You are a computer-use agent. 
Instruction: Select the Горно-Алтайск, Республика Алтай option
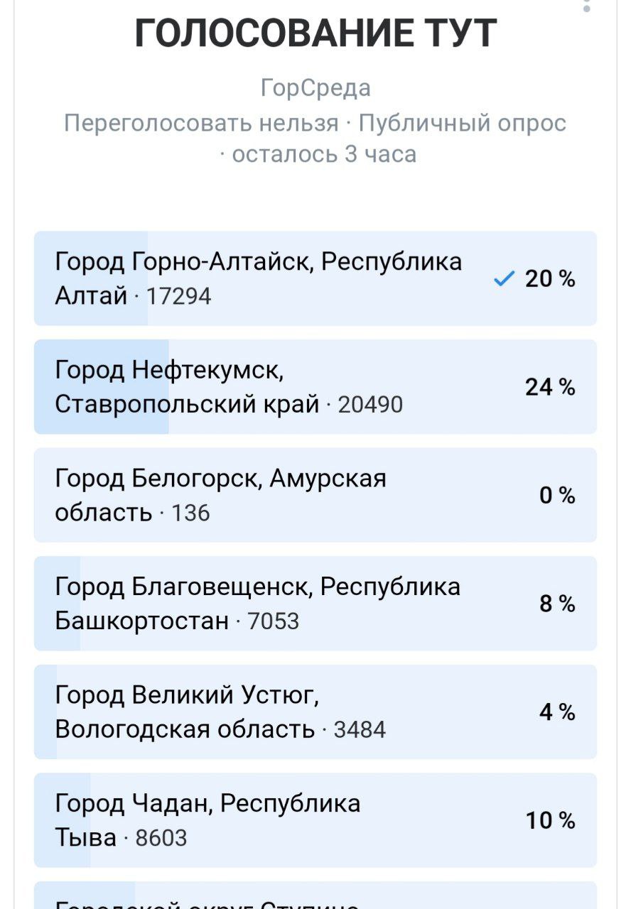[x=259, y=278]
